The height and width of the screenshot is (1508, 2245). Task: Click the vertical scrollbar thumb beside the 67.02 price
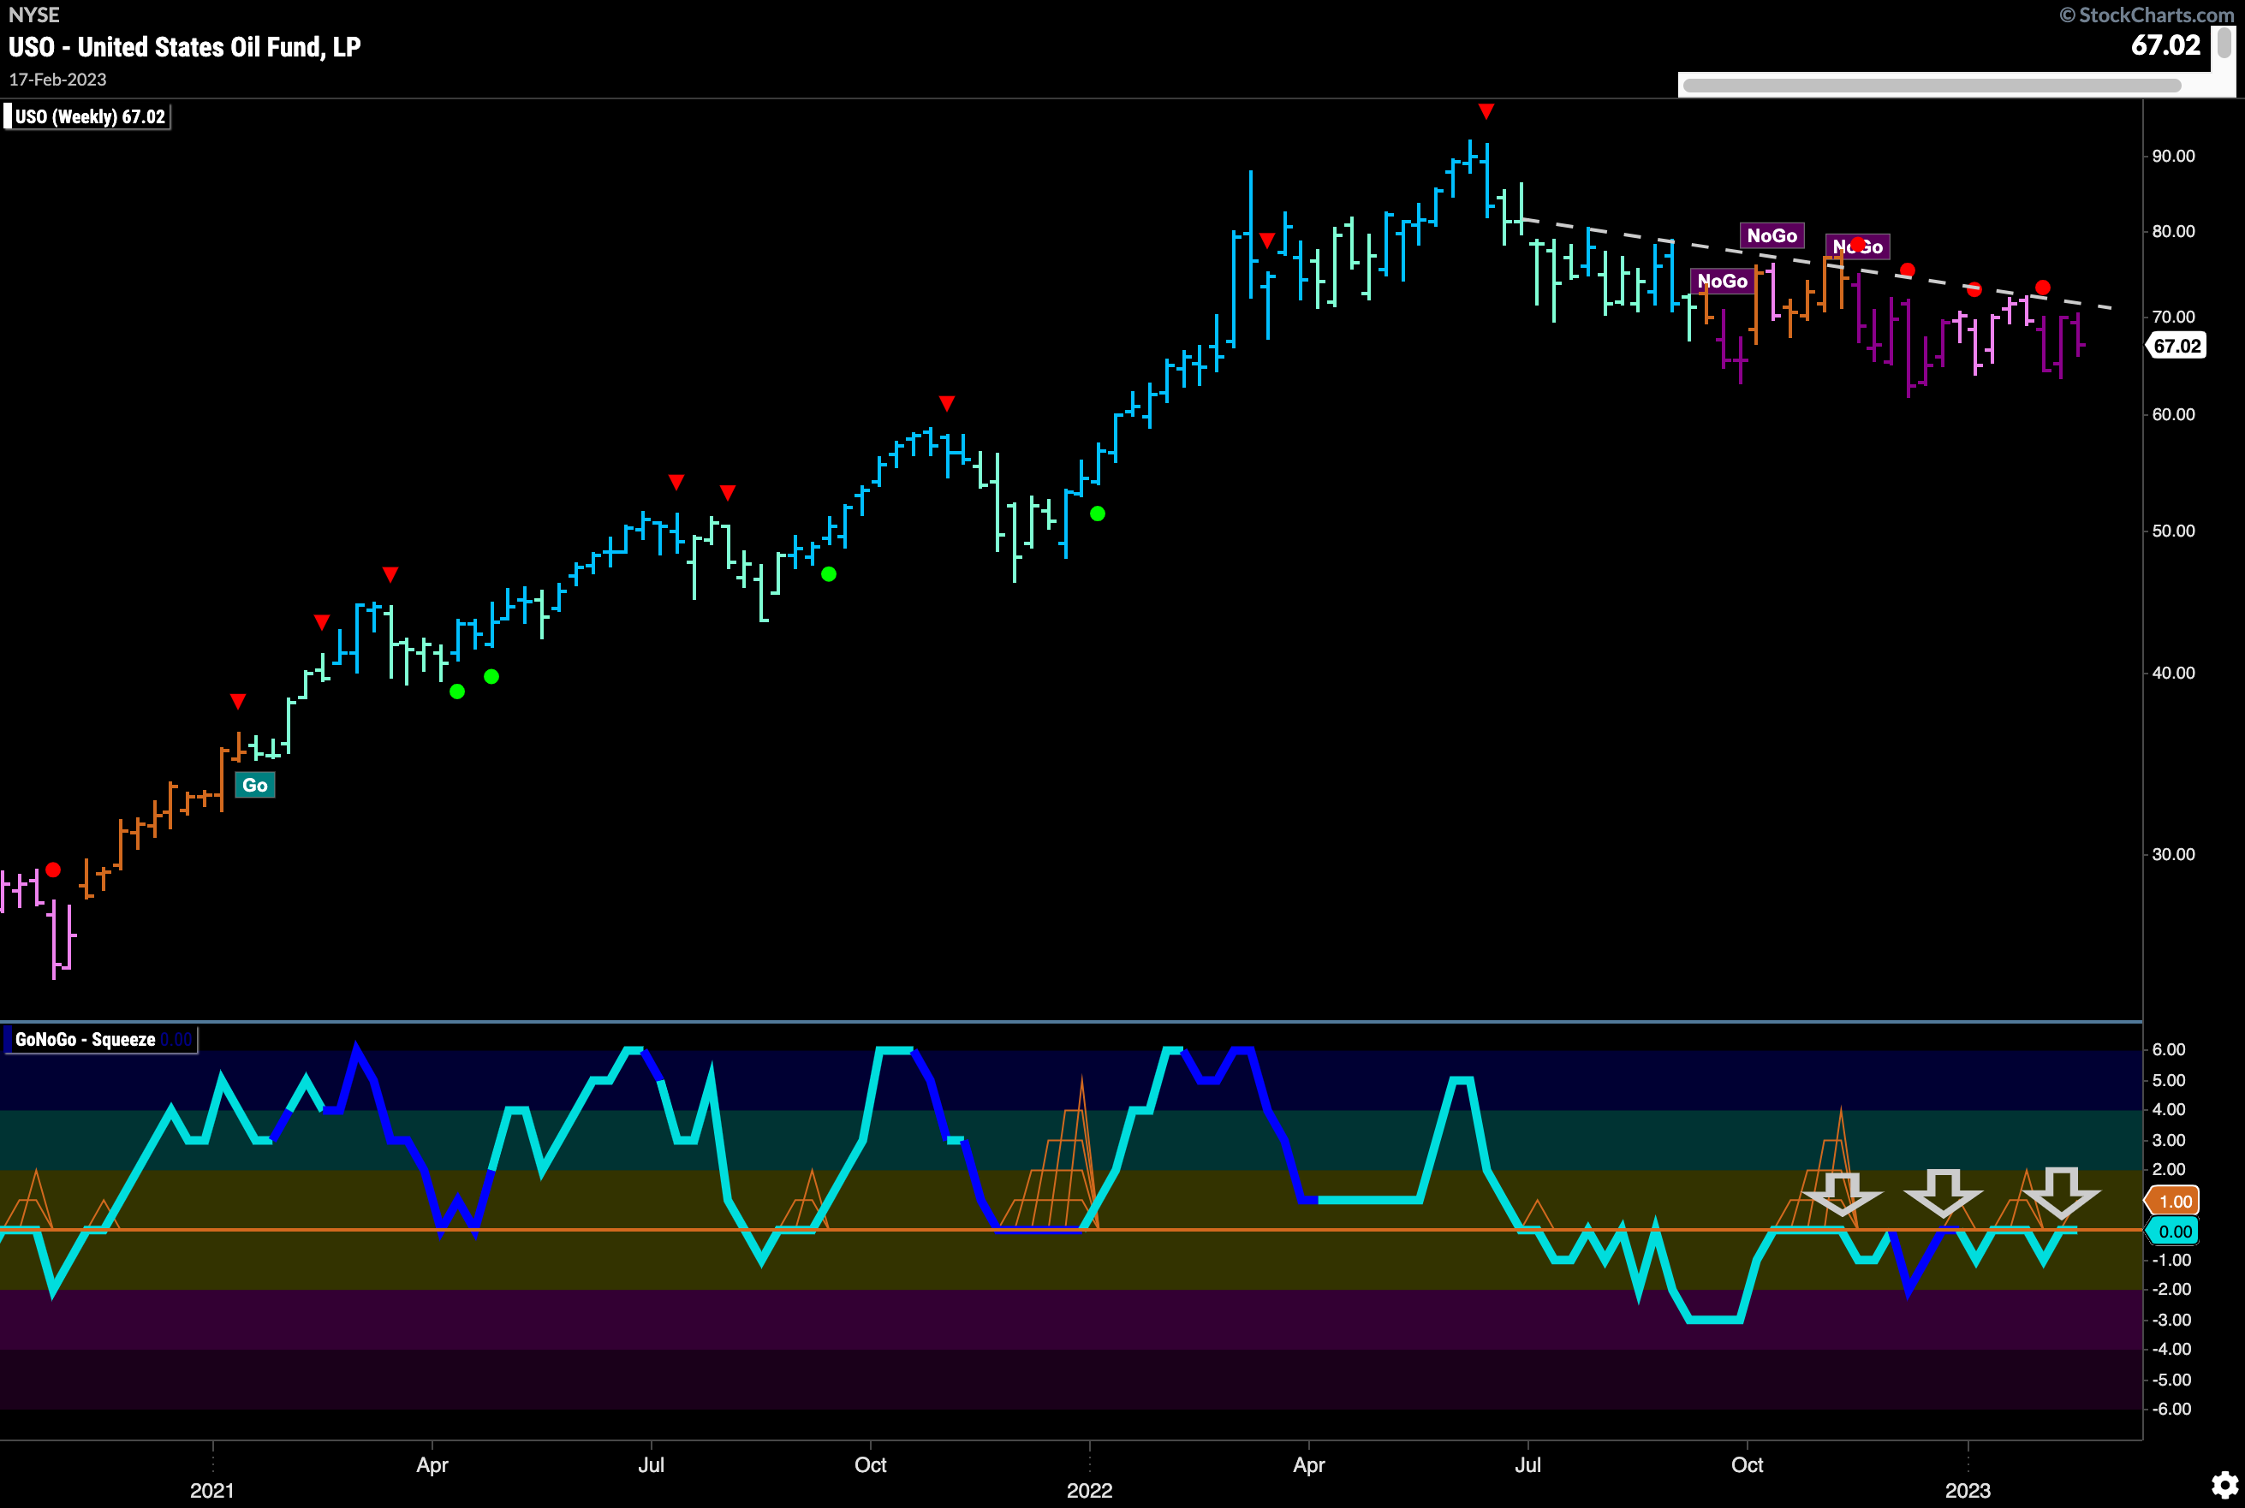tap(2224, 44)
